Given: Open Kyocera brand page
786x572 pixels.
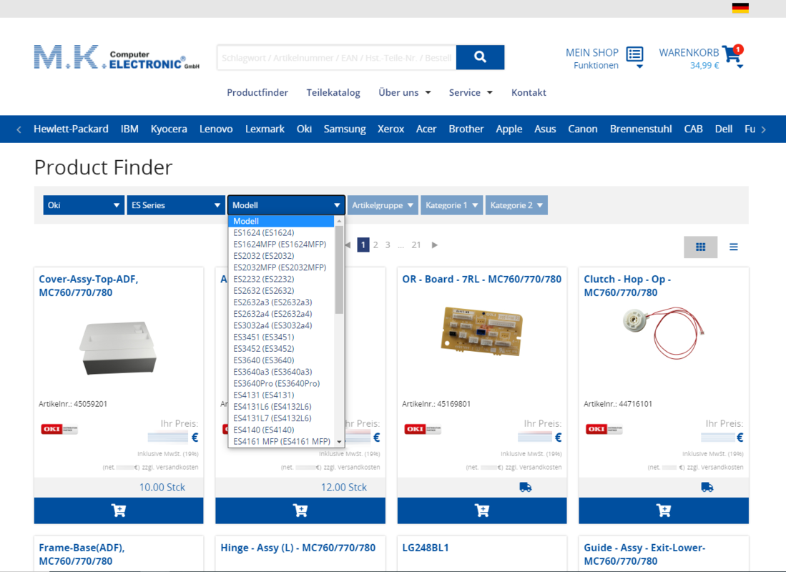Looking at the screenshot, I should coord(169,129).
